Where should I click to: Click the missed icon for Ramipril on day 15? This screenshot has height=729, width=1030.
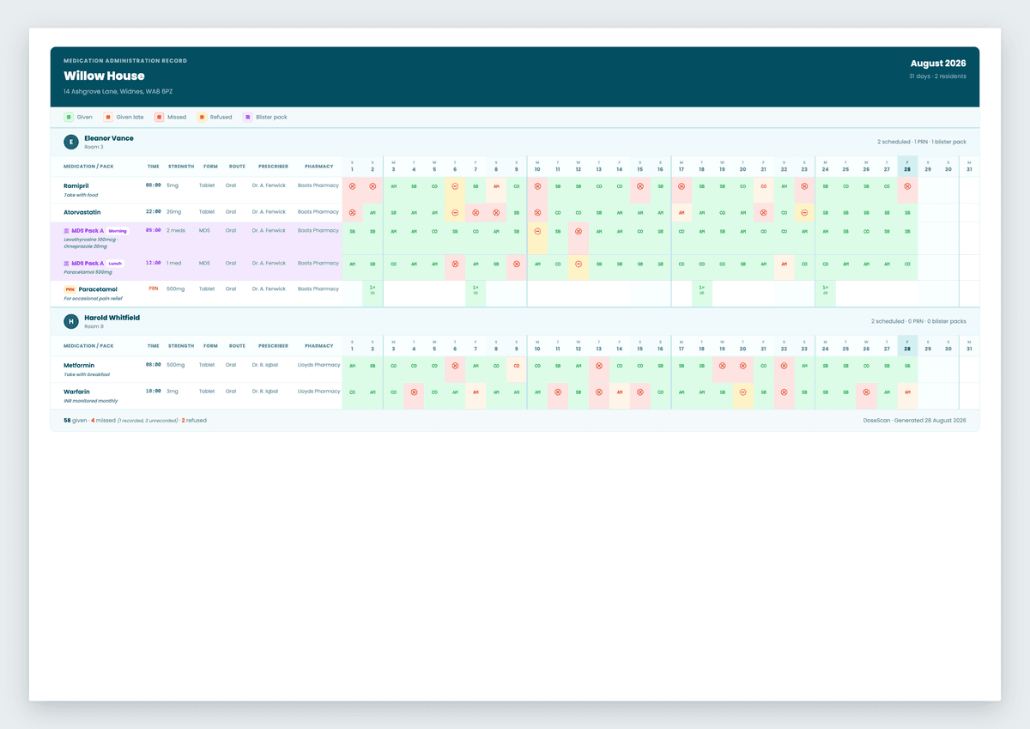click(x=639, y=185)
